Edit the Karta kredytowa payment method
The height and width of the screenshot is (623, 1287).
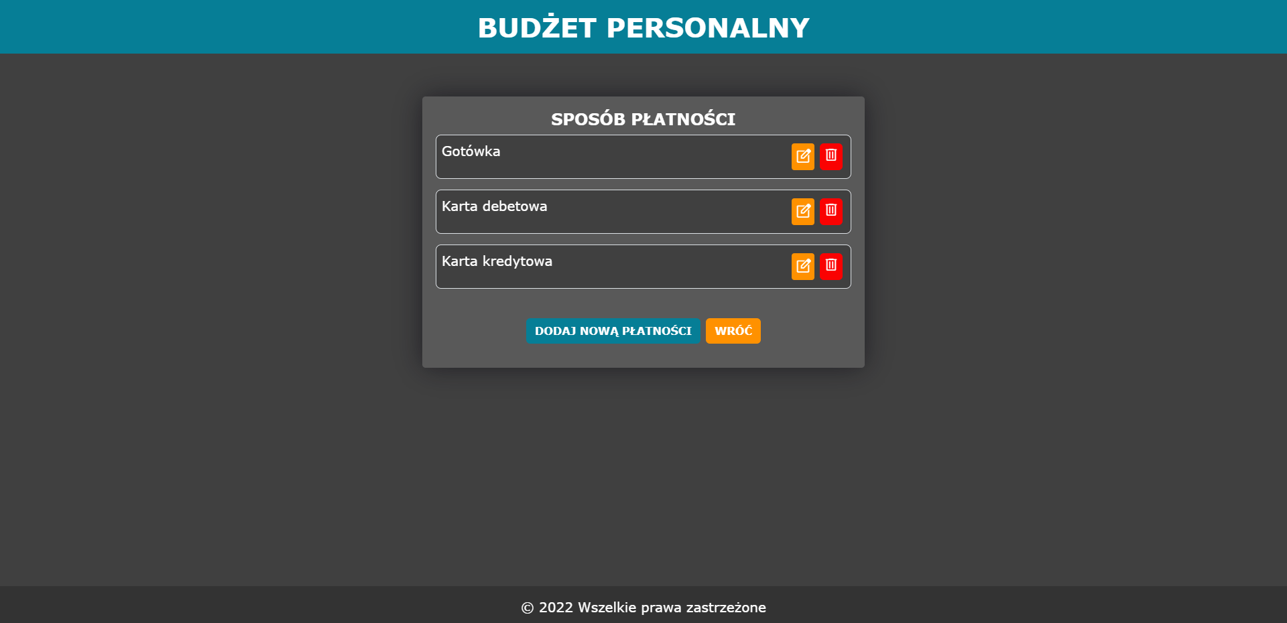click(x=802, y=267)
